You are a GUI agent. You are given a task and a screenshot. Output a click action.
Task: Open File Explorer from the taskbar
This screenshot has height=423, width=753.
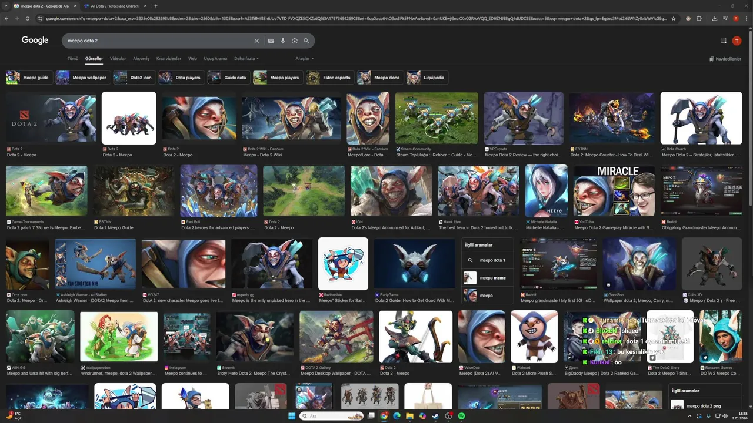click(x=409, y=416)
